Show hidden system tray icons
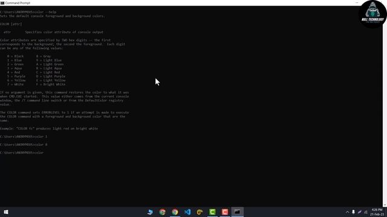Screen dimensions: 387x217 [x=347, y=212]
